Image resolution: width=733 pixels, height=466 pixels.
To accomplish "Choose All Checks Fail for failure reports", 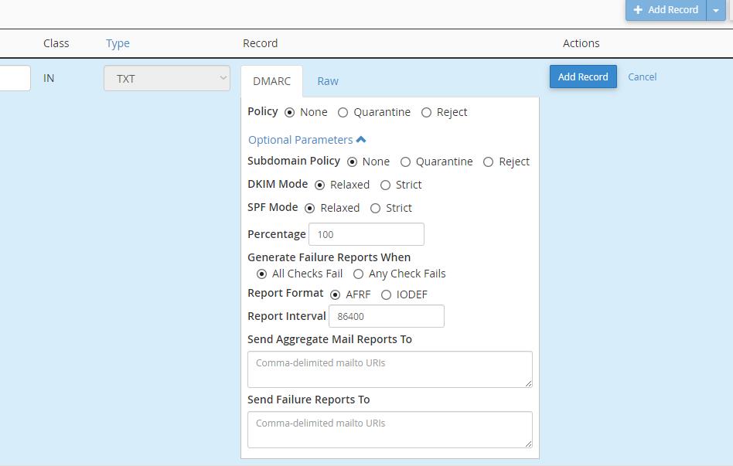I will (262, 274).
